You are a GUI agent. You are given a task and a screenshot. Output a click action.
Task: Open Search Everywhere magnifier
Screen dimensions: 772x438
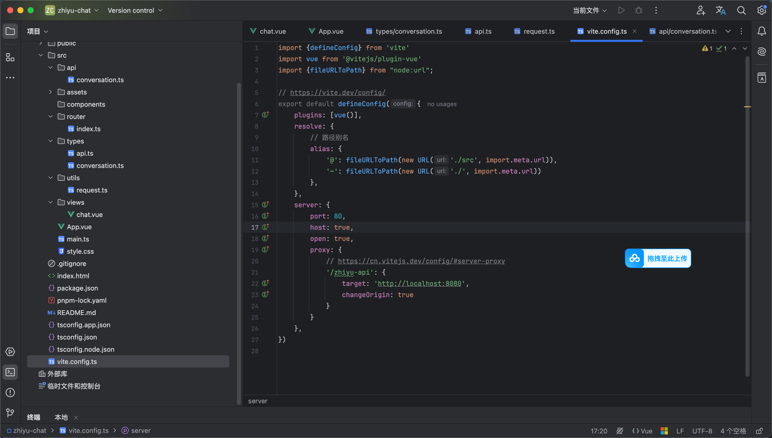pyautogui.click(x=741, y=10)
